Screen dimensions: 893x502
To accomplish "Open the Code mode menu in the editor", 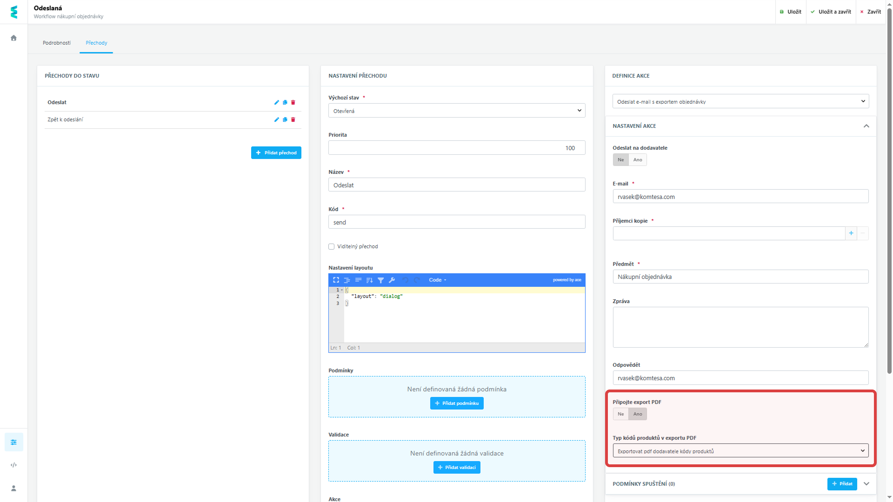I will pos(437,280).
